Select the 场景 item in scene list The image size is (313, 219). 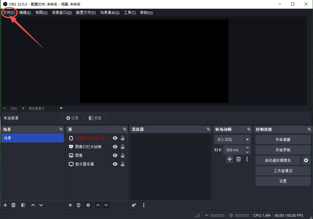coord(32,138)
